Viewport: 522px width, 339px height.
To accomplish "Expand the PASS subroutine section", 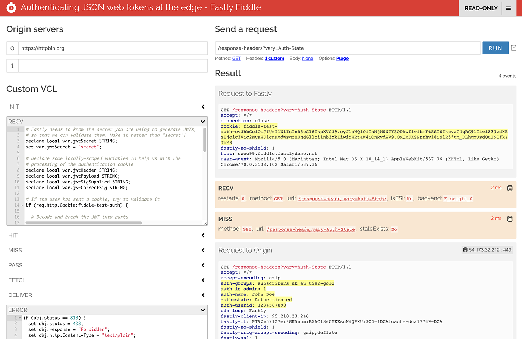I will click(x=203, y=265).
